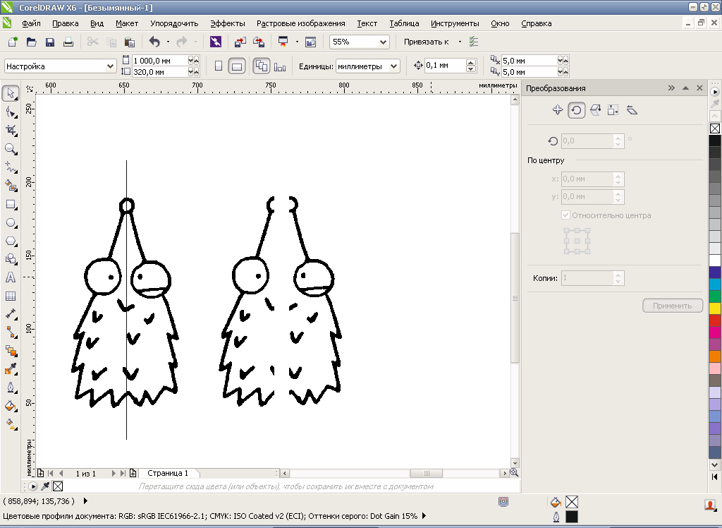
Task: Collapse the Преобразования docker with double chevron
Action: tap(671, 88)
